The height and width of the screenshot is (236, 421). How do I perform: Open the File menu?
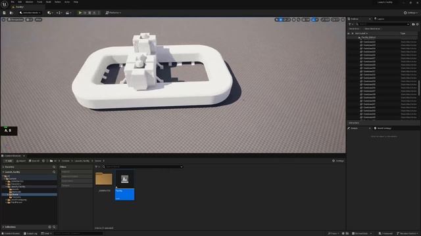(x=12, y=2)
